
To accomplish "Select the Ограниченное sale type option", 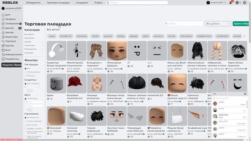I will click(x=25, y=72).
